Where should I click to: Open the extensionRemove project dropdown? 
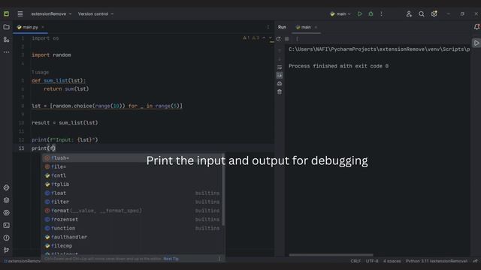click(51, 13)
